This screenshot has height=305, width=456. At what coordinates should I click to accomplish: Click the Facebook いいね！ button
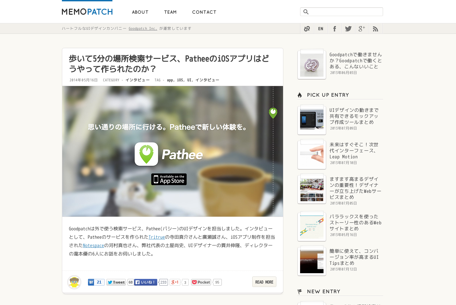(146, 282)
